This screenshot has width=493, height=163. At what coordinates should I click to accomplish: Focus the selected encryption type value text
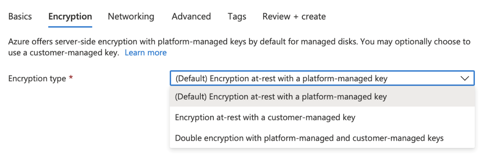tap(281, 79)
